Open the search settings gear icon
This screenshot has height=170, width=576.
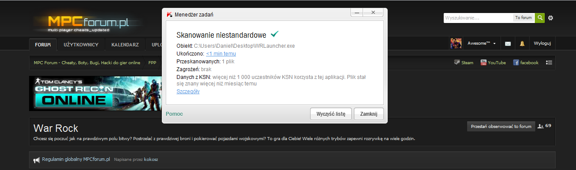point(551,18)
